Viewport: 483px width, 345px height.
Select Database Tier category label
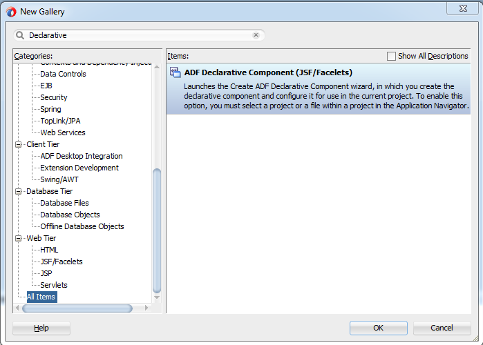coord(49,191)
